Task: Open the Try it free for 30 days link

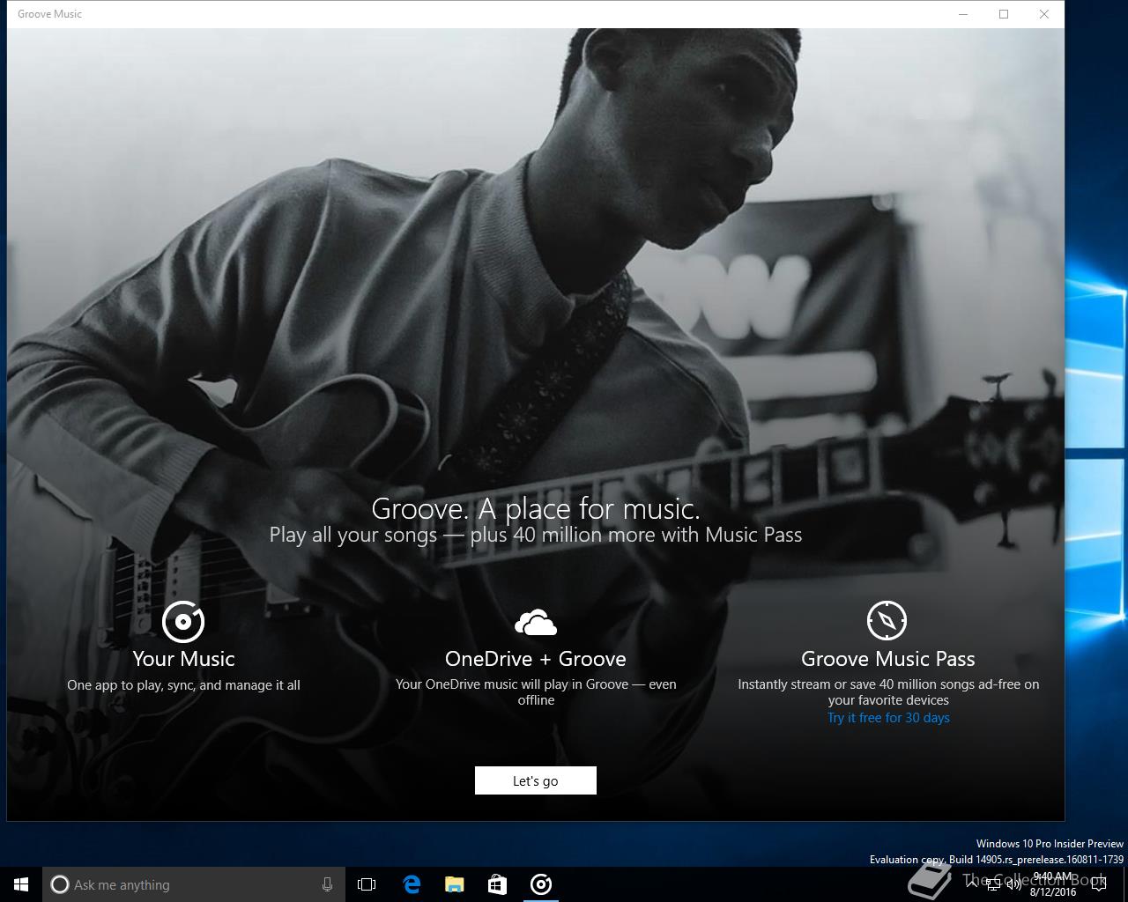Action: click(888, 718)
